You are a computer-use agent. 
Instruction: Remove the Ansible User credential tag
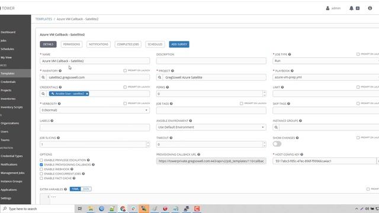click(x=87, y=93)
